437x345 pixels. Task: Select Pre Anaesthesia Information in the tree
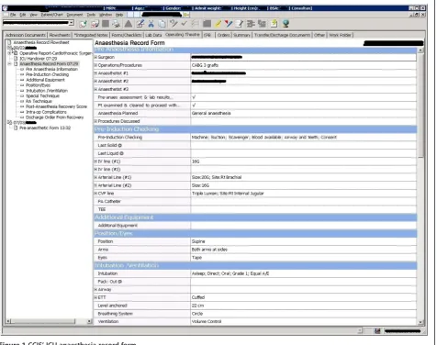pyautogui.click(x=51, y=69)
